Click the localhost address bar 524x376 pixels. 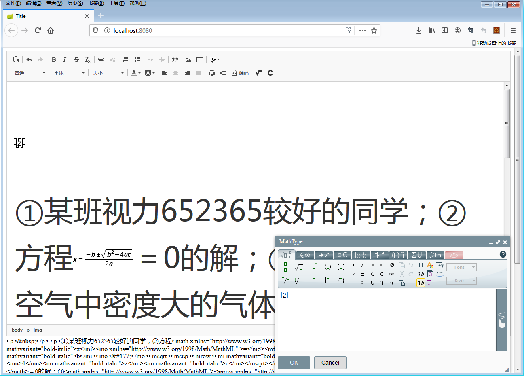(x=202, y=30)
